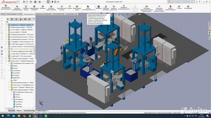Open DriveWorksXpress wizard

170,8
